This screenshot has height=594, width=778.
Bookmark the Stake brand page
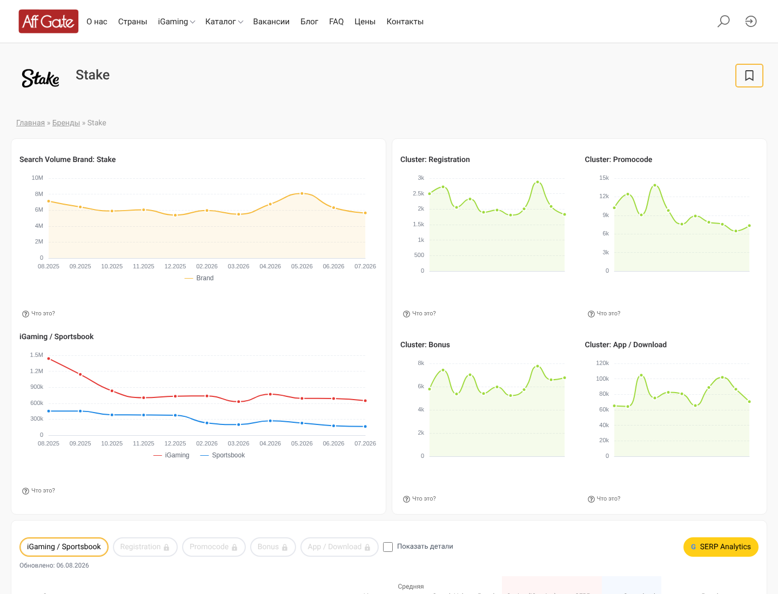(749, 76)
